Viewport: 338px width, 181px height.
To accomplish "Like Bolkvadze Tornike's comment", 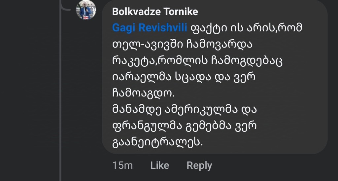I will point(159,165).
